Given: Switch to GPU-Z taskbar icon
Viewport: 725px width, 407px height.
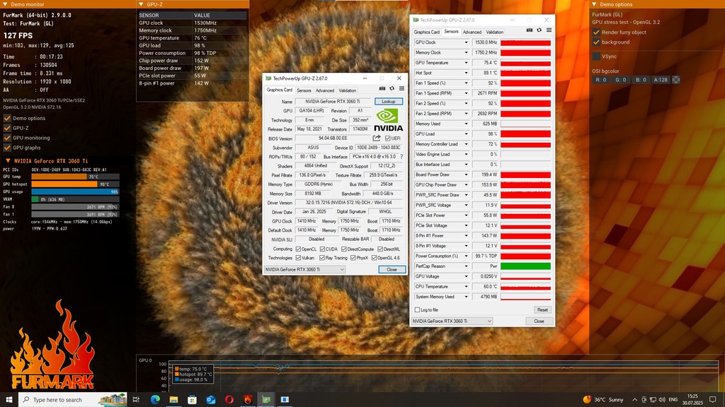Looking at the screenshot, I should pos(266,400).
